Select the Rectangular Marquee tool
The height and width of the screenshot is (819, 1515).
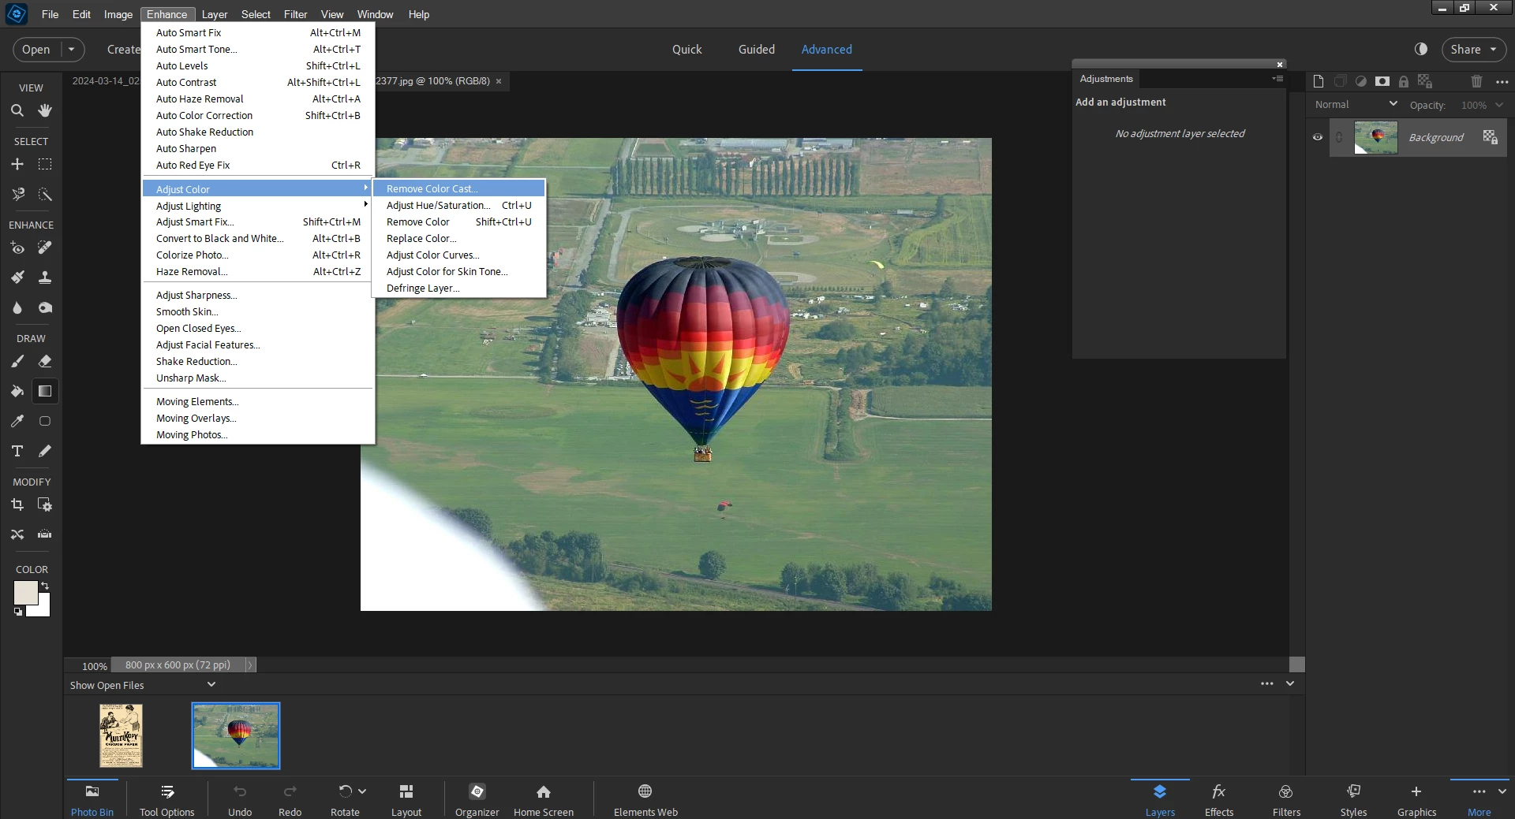45,164
